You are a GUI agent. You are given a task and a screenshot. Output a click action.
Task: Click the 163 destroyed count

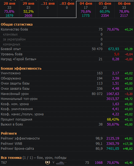coord(100,73)
